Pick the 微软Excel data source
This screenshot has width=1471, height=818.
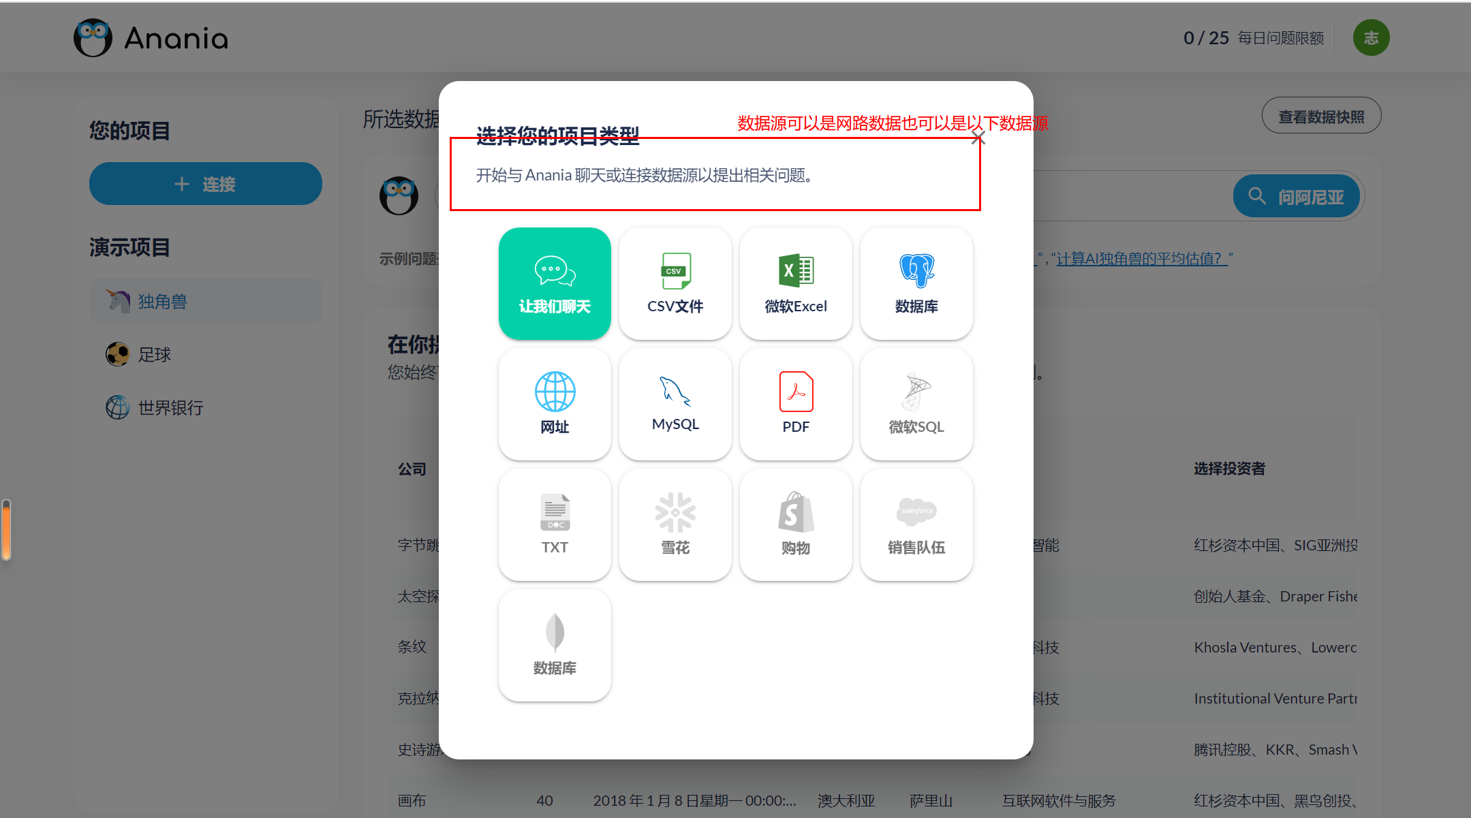point(795,283)
